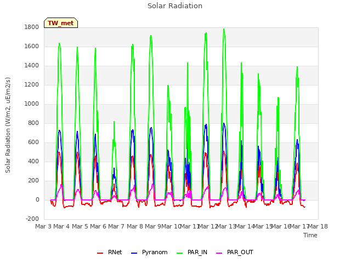Click the Mar 12 x-axis label
Viewport: 351px width, 263px height.
[x=208, y=226]
